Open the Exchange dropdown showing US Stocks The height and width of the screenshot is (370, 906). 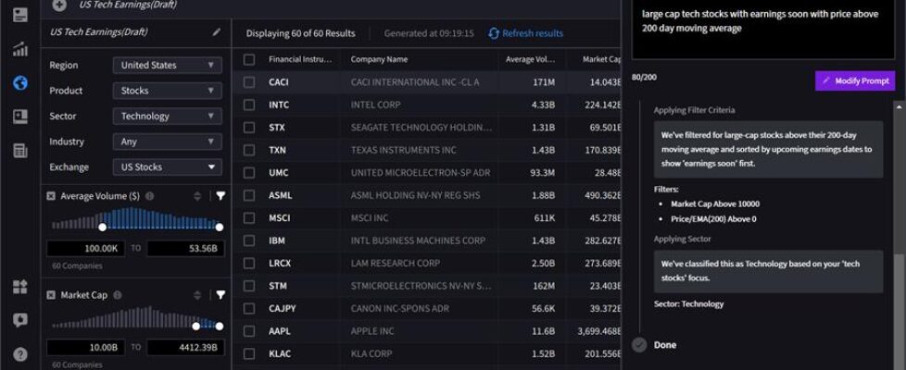[x=167, y=167]
